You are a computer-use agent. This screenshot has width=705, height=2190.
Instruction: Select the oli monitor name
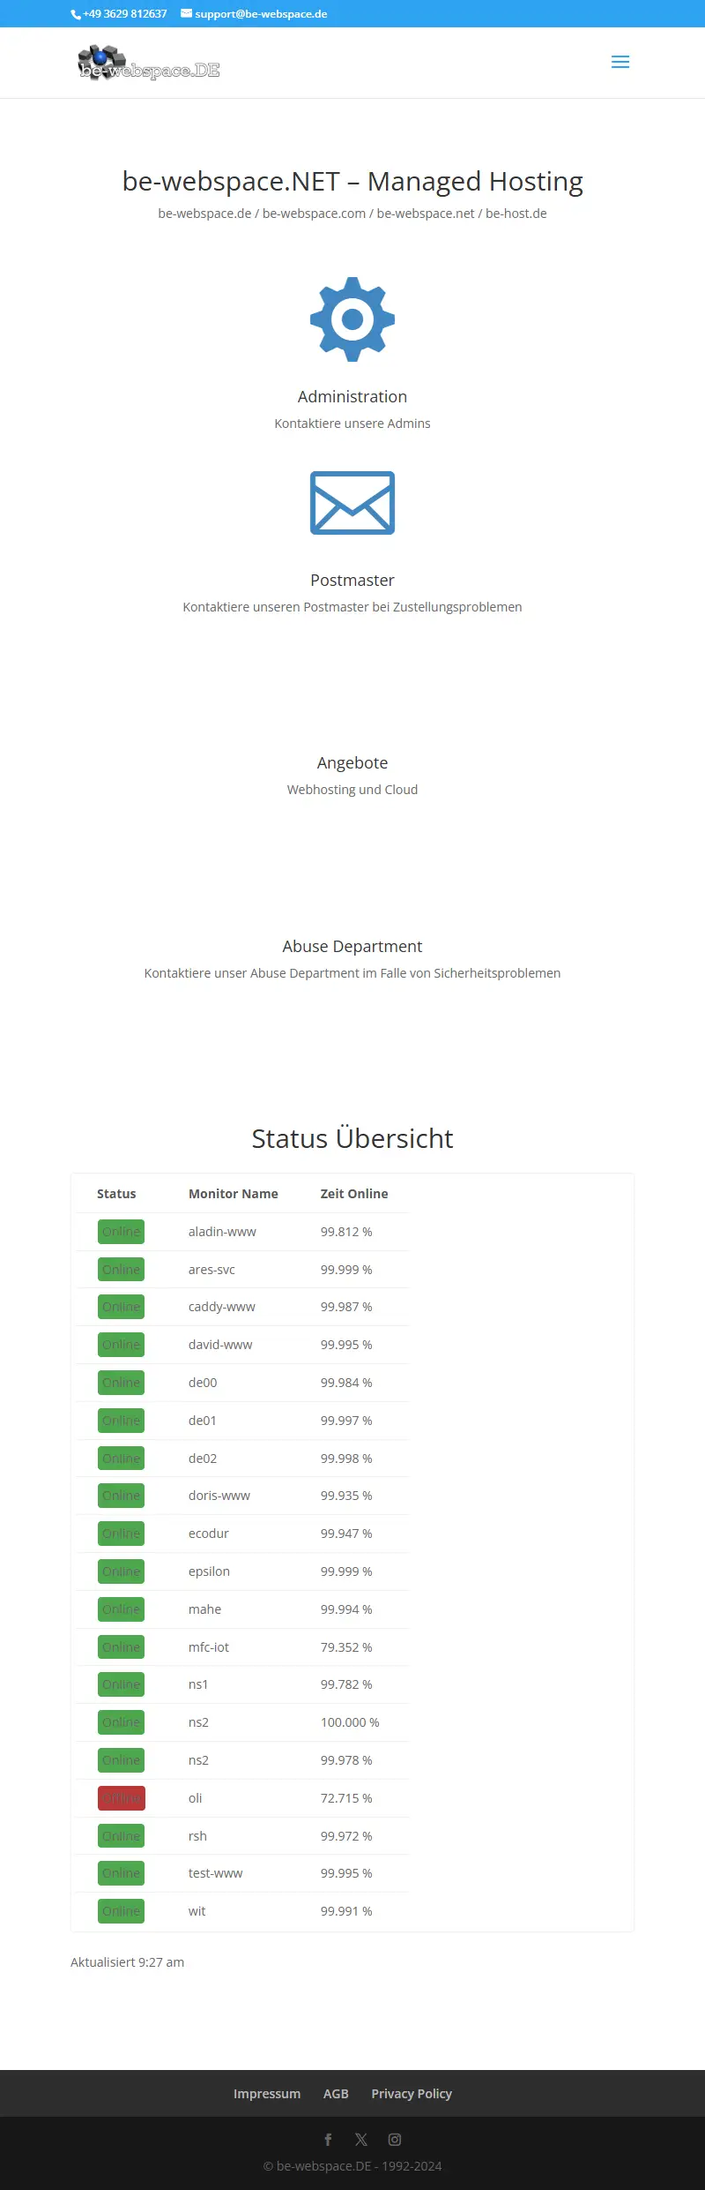click(196, 1798)
